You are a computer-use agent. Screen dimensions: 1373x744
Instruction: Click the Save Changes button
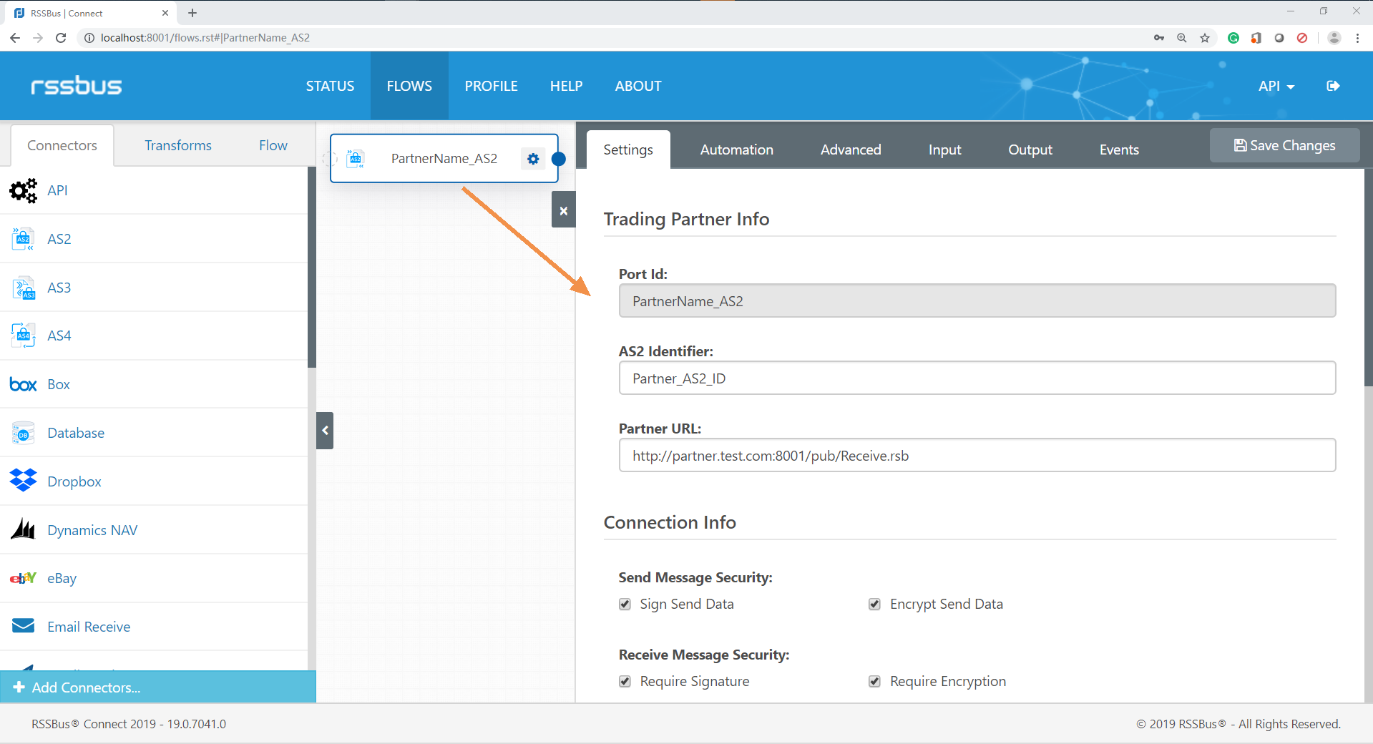click(x=1284, y=145)
